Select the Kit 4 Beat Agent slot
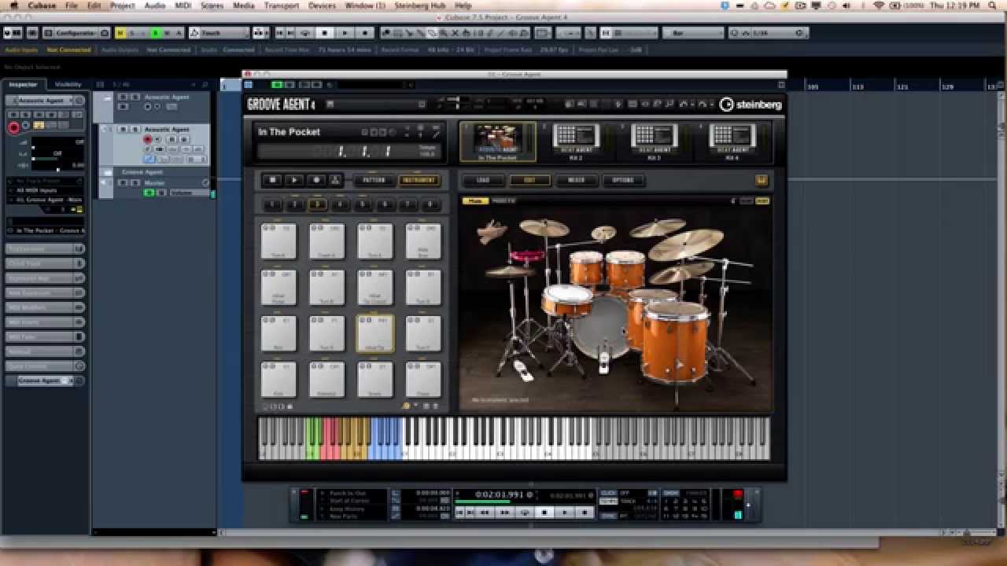 pyautogui.click(x=732, y=141)
